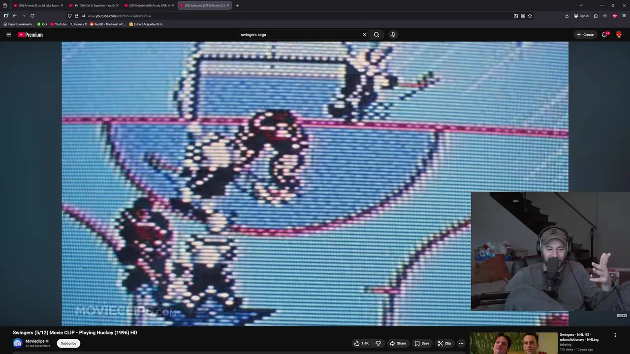This screenshot has width=630, height=354.
Task: Like the video (1.4K)
Action: (361, 343)
